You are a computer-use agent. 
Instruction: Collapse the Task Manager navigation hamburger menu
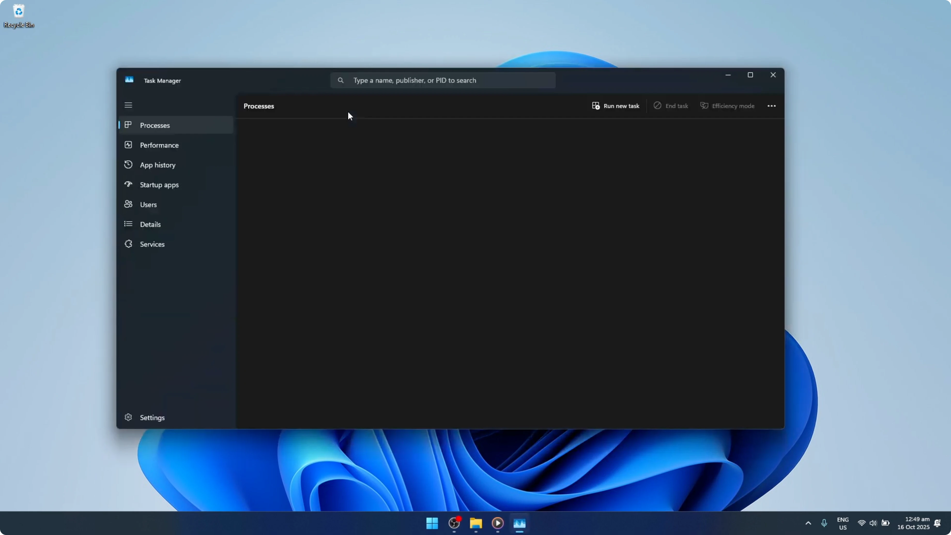click(128, 105)
